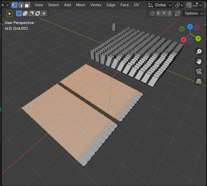Toggle Y axis mirror
Viewport: 207px width, 186px height.
[164, 13]
